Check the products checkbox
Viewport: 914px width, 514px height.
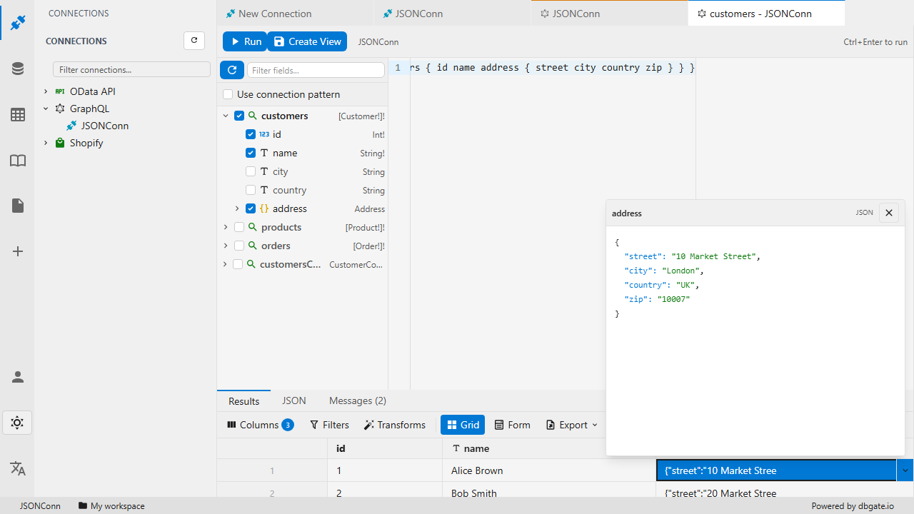point(239,227)
